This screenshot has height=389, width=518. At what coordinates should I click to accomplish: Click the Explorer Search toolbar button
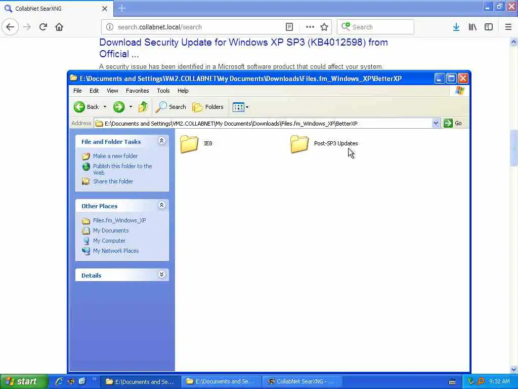pyautogui.click(x=171, y=107)
